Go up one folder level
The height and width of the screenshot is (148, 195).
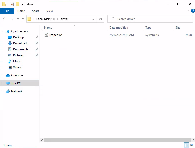click(23, 19)
